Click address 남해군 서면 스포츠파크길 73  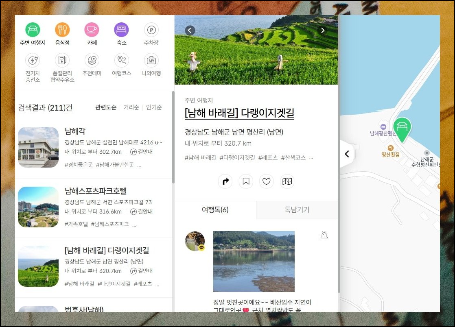[108, 202]
